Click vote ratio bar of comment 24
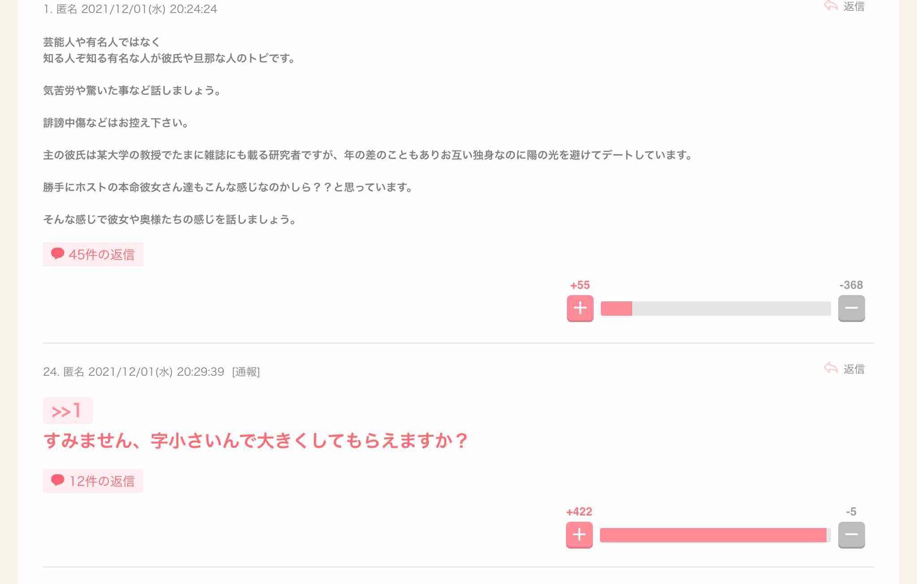Viewport: 917px width, 584px height. [x=715, y=535]
